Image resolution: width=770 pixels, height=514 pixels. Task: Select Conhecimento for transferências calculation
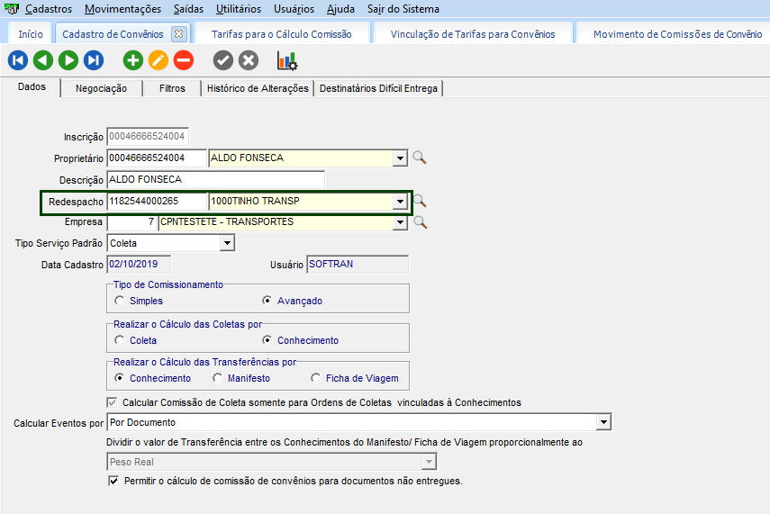pos(120,378)
